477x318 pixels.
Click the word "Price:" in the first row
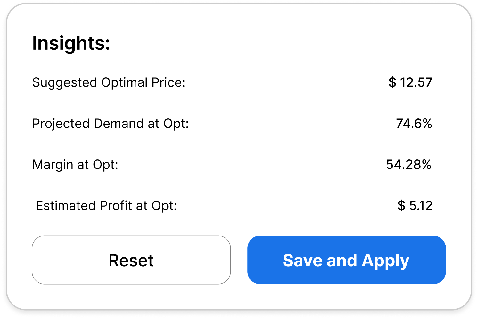pyautogui.click(x=169, y=82)
